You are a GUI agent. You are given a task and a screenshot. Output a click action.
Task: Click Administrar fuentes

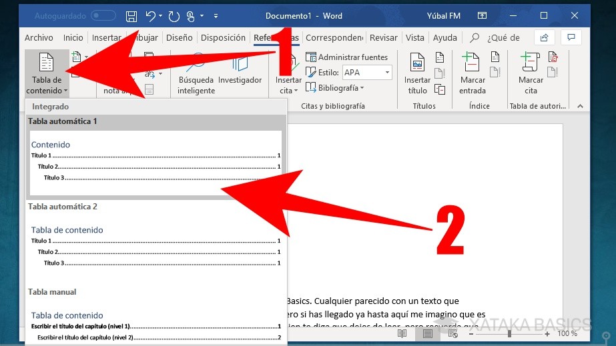pyautogui.click(x=346, y=57)
